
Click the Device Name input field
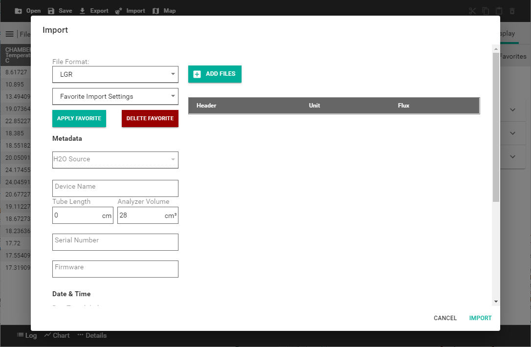pyautogui.click(x=115, y=188)
